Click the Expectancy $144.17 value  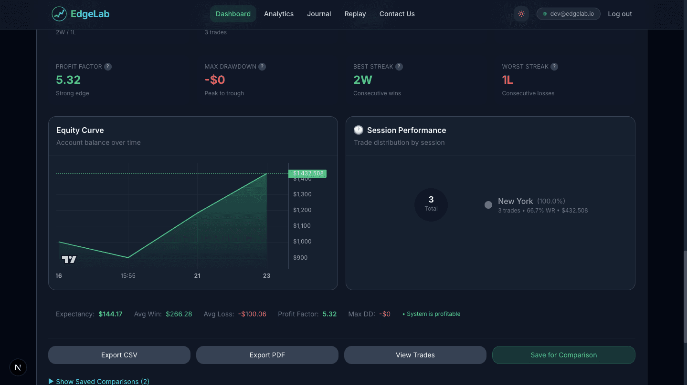click(111, 314)
